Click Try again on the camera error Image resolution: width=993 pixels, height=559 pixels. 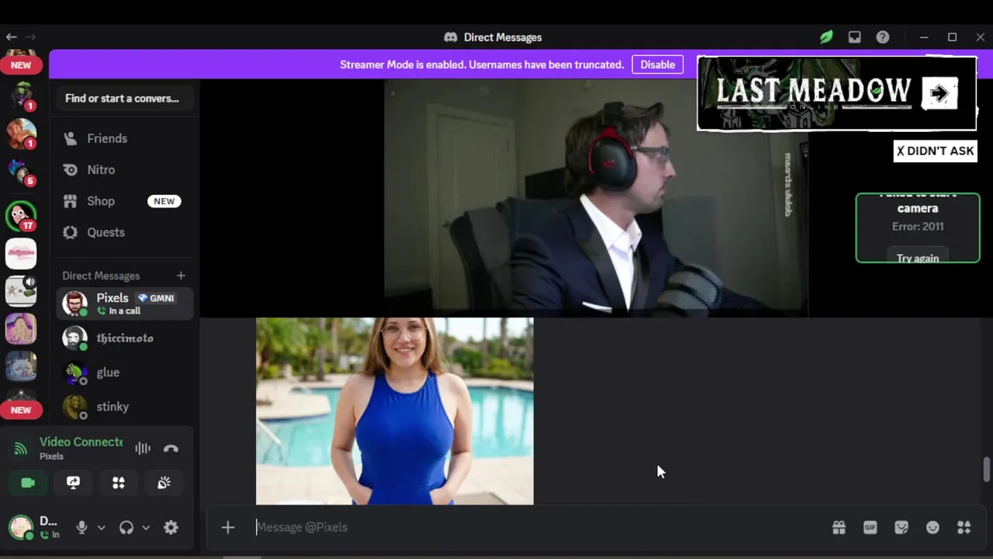[x=918, y=257]
